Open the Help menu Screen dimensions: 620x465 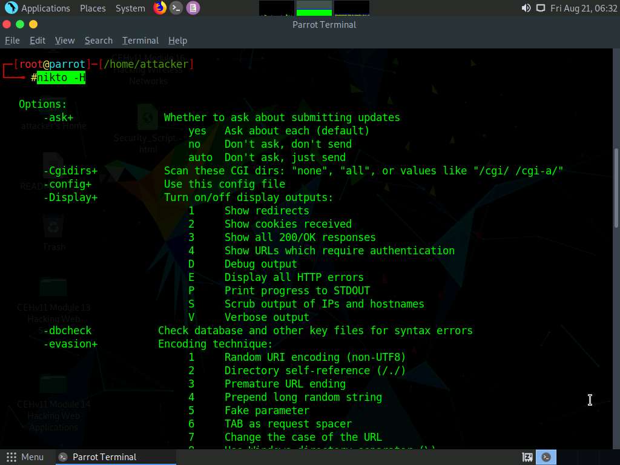point(177,41)
